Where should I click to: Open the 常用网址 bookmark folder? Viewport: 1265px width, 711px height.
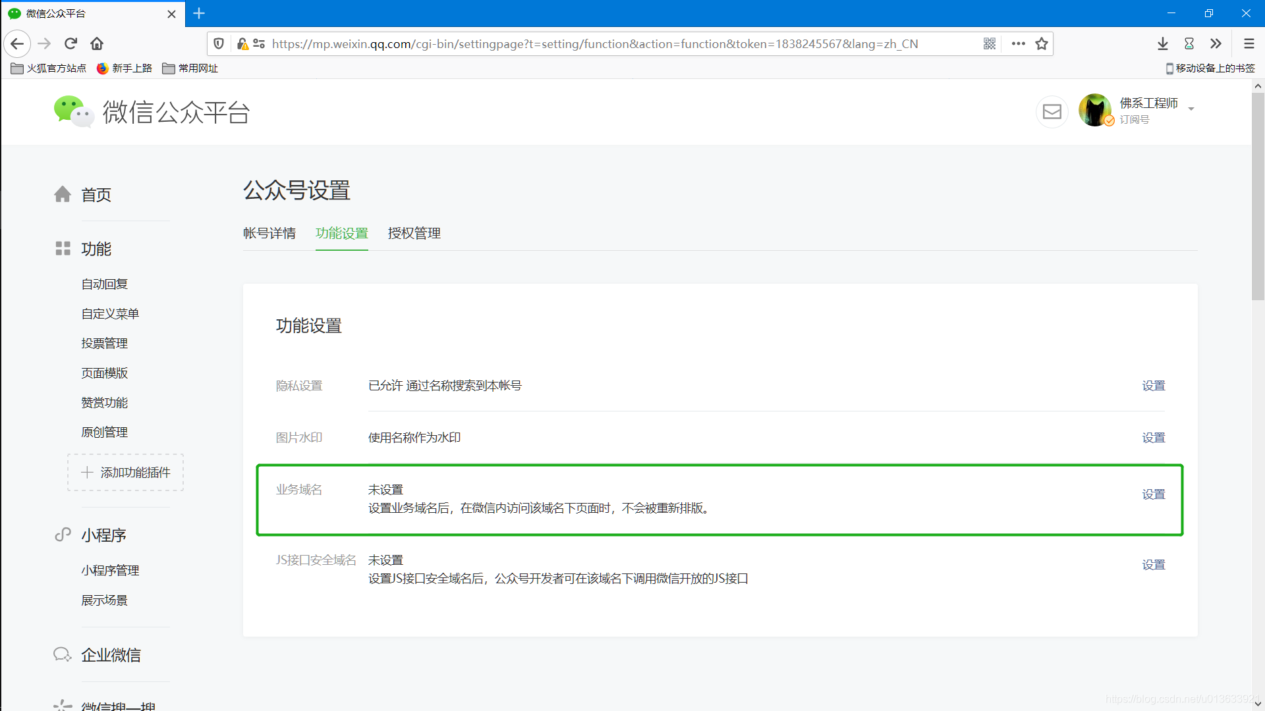(190, 68)
